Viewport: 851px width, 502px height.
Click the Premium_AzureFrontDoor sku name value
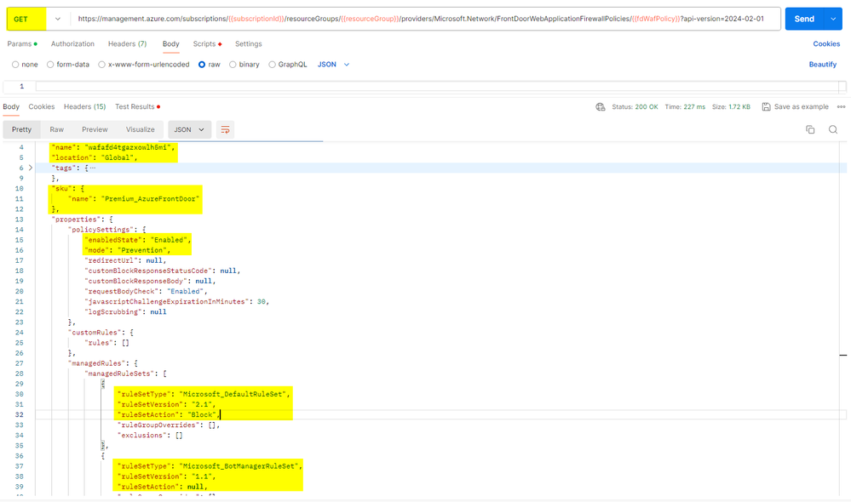pyautogui.click(x=150, y=199)
